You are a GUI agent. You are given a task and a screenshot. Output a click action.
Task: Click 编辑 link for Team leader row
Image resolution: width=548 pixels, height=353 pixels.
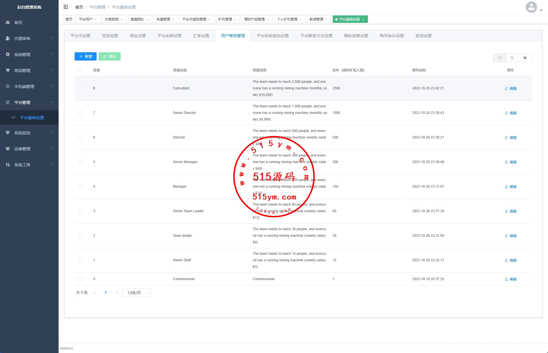(511, 236)
